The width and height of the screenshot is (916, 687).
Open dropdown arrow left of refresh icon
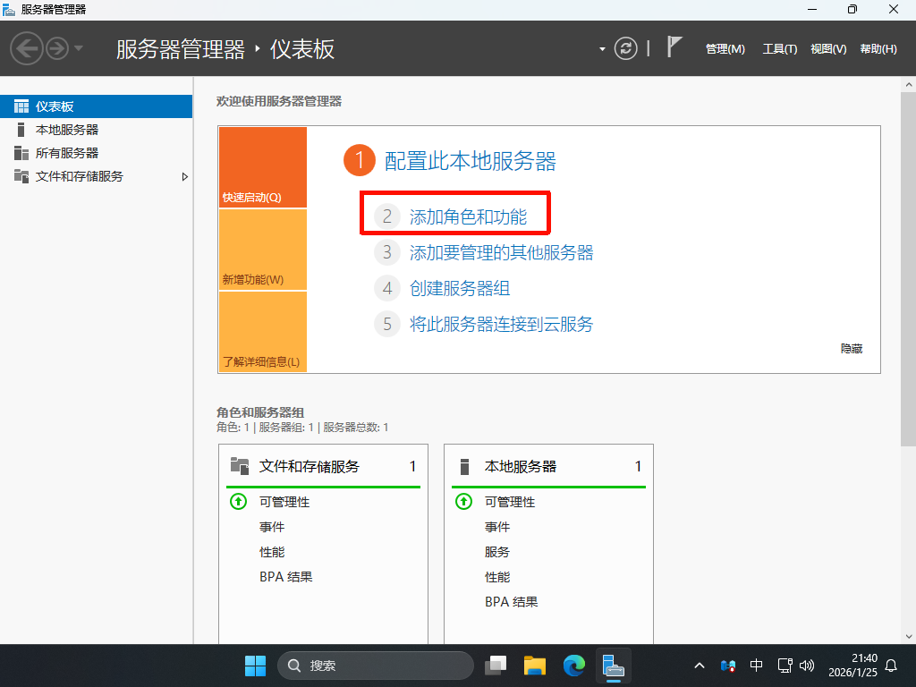tap(603, 49)
